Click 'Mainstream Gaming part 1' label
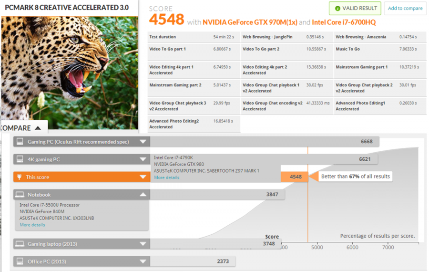429x272 pixels. point(362,67)
